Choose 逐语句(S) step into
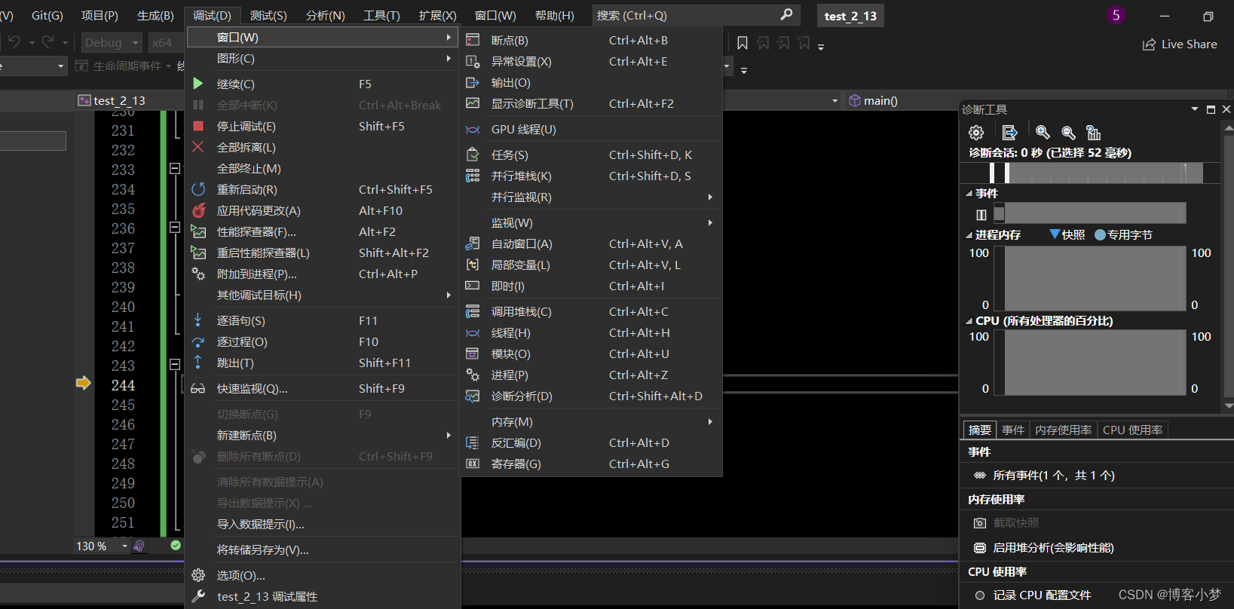1234x609 pixels. [x=323, y=321]
